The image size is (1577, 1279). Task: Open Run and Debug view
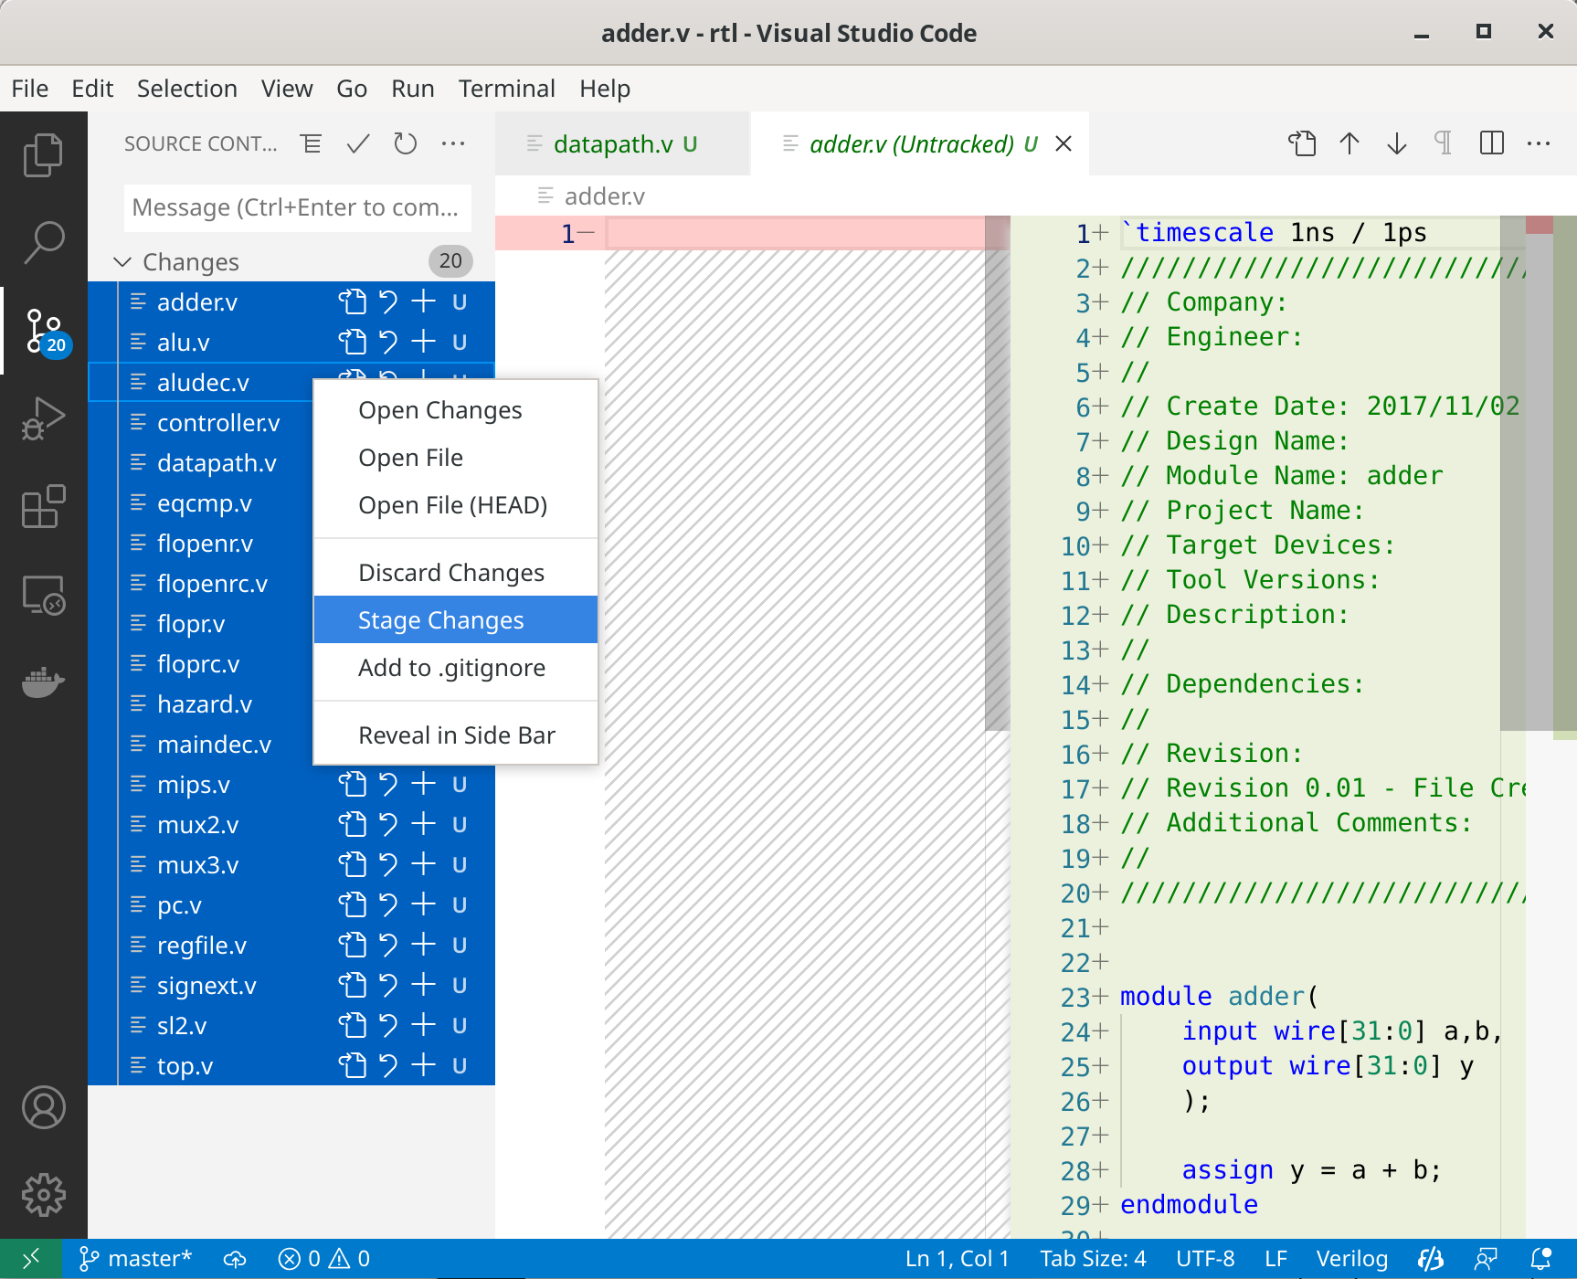tap(43, 418)
